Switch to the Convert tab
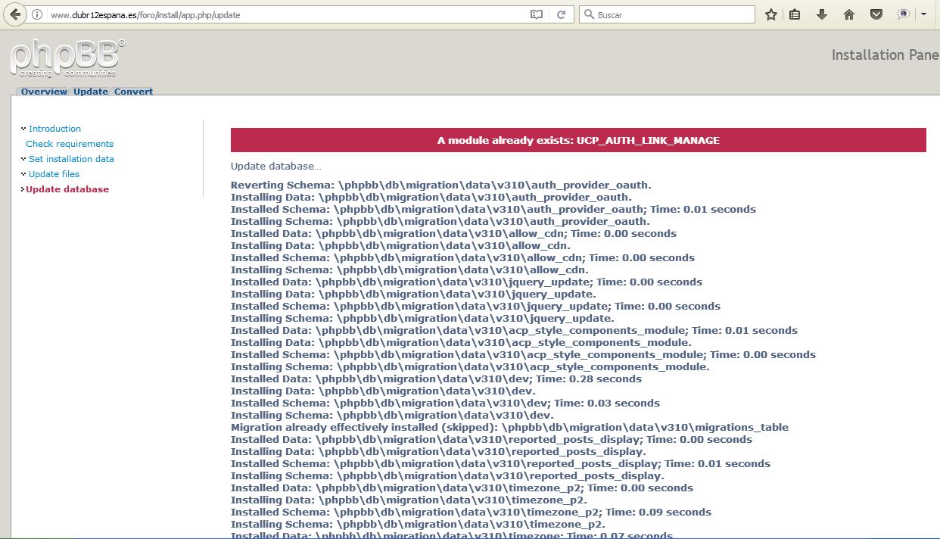940x539 pixels. (133, 92)
